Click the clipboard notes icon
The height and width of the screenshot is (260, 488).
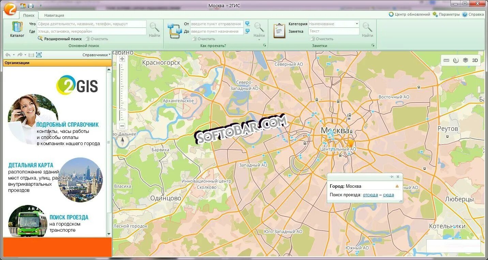[x=279, y=31]
